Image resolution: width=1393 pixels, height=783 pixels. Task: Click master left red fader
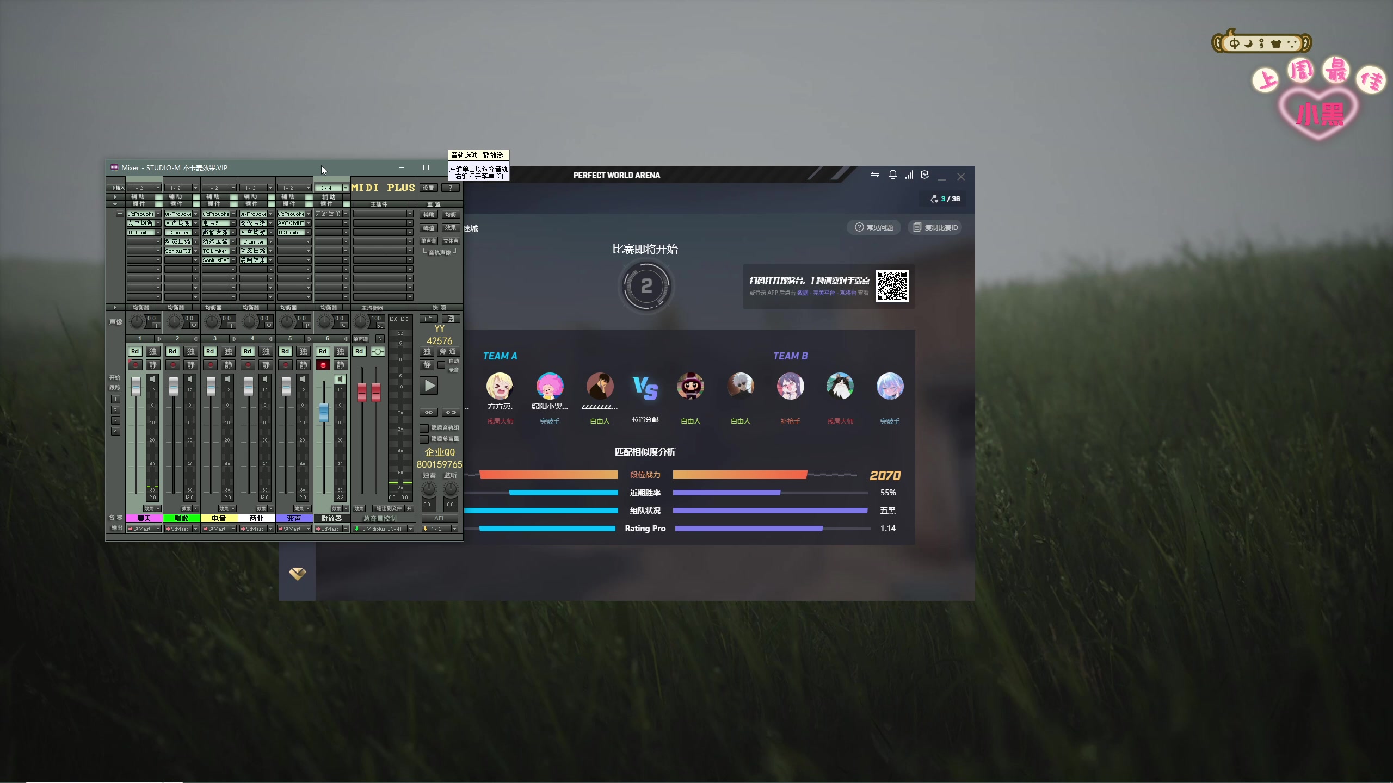361,392
